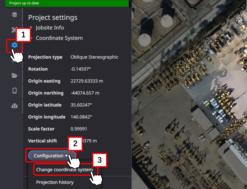Collapse the Coordinate System section

point(59,38)
